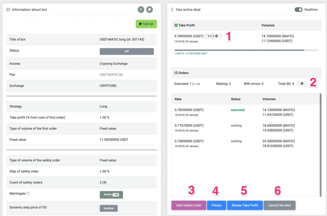This screenshot has width=327, height=216.
Task: Click the 24.50000000 (MATIC) volume
Action: click(278, 141)
